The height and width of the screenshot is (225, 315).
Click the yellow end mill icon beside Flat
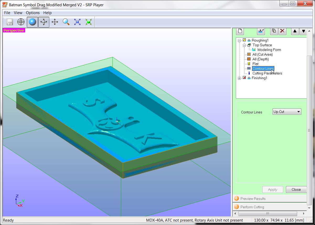(249, 64)
